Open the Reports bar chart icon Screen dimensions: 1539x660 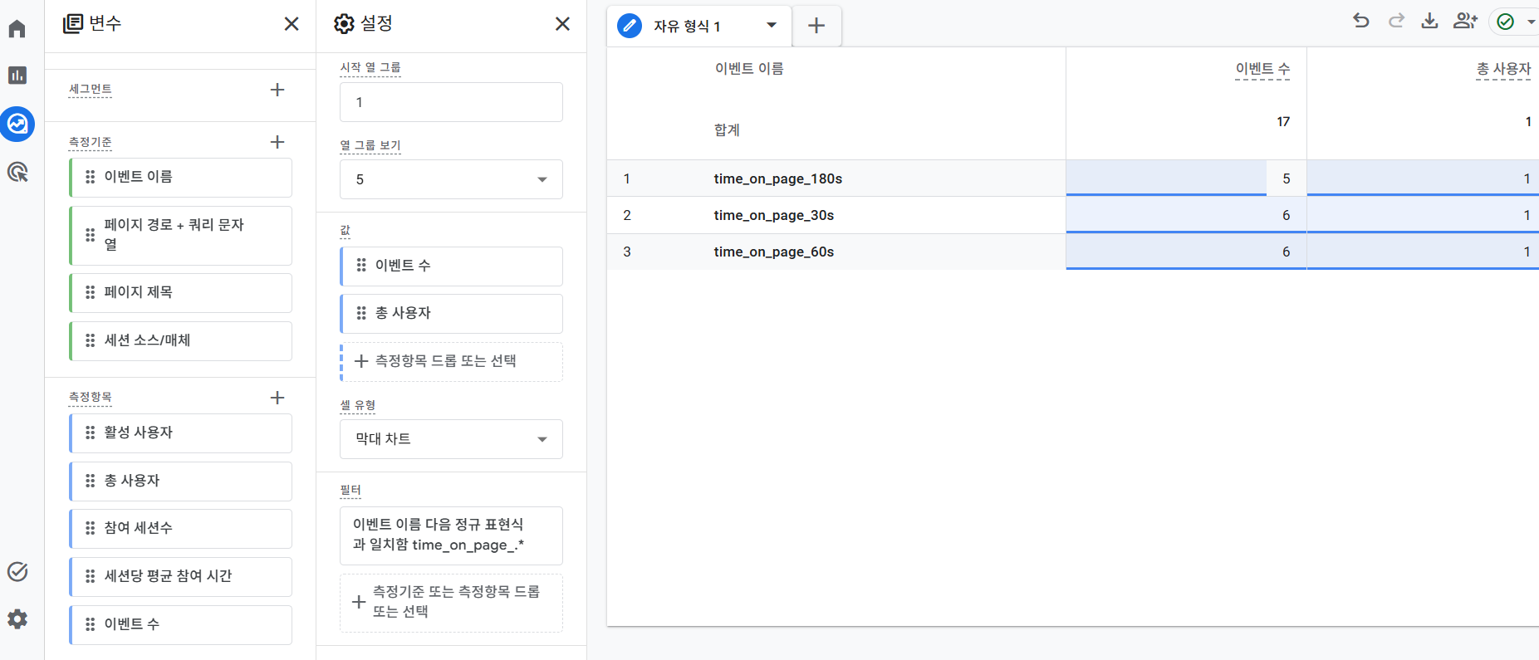click(17, 76)
